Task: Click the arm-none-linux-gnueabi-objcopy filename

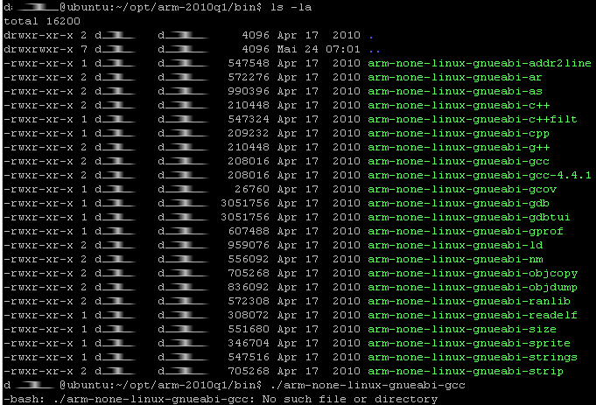Action: click(x=472, y=273)
